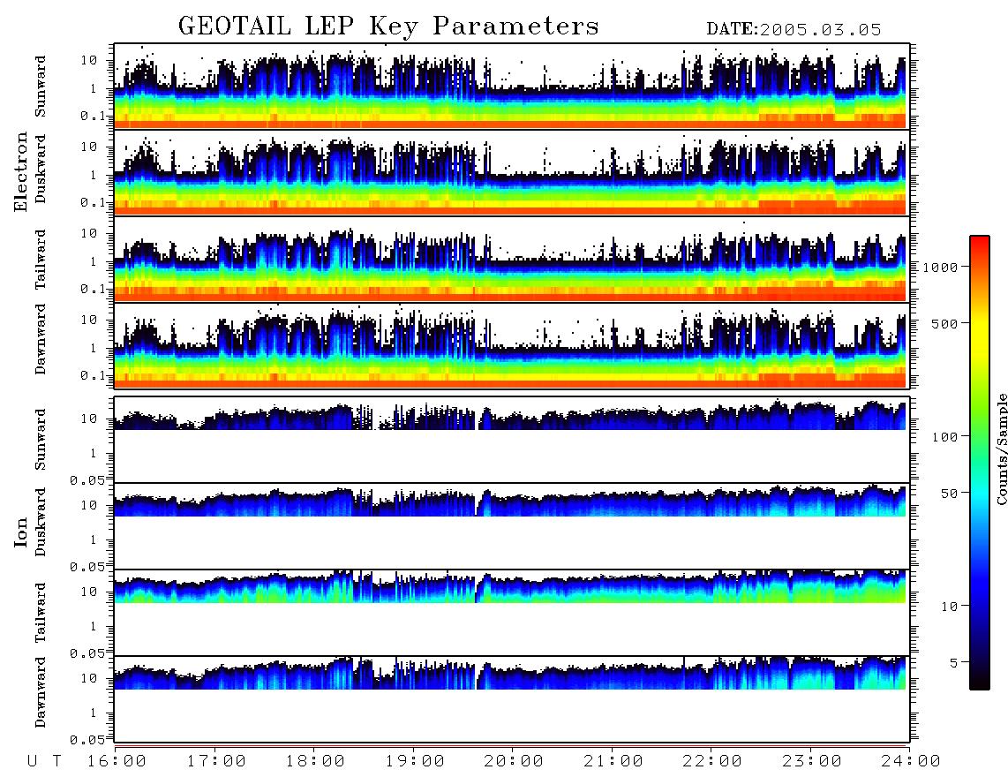This screenshot has width=1008, height=777.
Task: Click the 16:00 time tick label
Action: click(117, 762)
